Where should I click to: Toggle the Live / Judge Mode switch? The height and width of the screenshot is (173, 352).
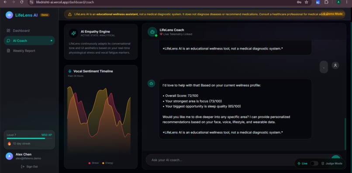(x=314, y=163)
